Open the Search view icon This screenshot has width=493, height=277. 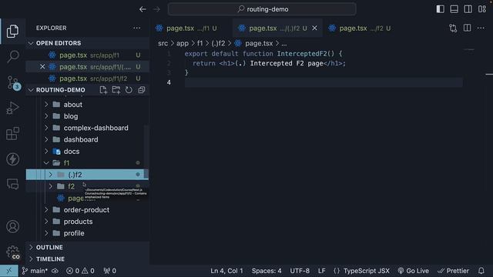coord(12,56)
